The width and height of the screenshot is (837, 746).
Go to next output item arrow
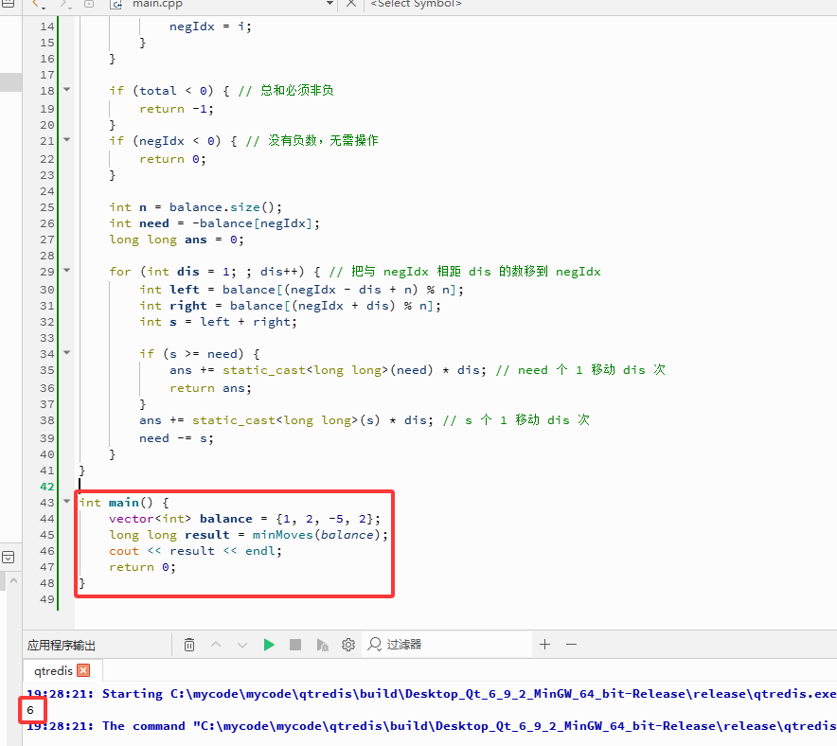(x=242, y=645)
